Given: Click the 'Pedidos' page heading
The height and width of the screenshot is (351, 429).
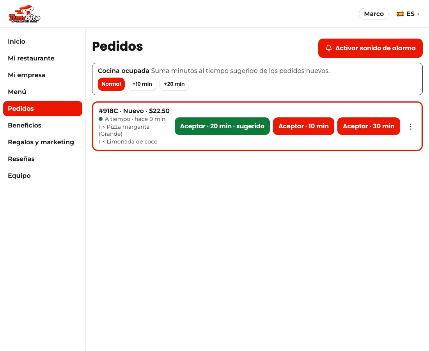Looking at the screenshot, I should [117, 46].
